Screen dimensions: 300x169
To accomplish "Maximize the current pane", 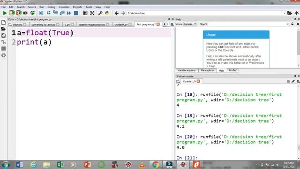I will click(85, 13).
